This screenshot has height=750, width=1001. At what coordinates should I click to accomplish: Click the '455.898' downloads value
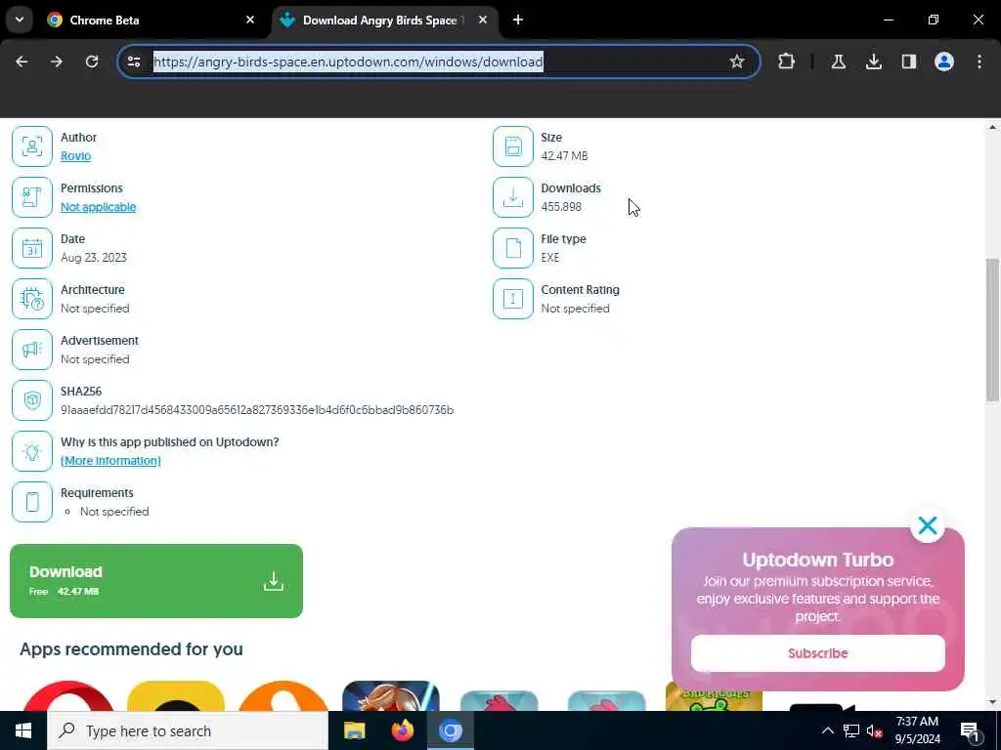pos(561,207)
